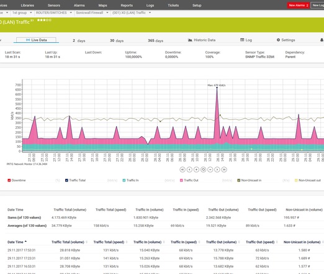The image size is (324, 274).
Task: Switch to the 365 days tab
Action: tap(155, 40)
